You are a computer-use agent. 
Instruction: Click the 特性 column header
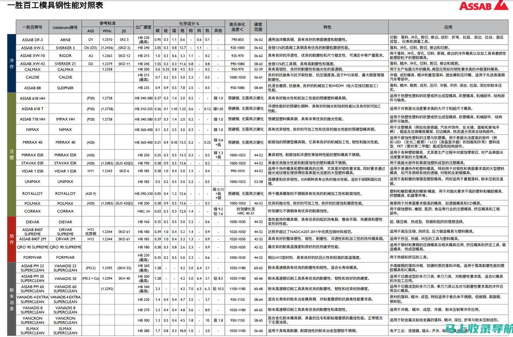[x=327, y=27]
